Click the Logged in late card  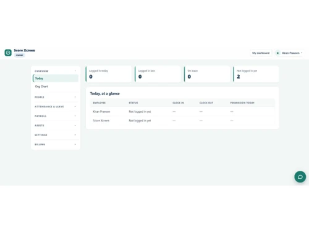pyautogui.click(x=158, y=74)
